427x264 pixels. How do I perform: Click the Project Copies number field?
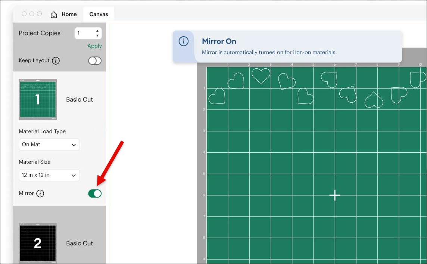pos(84,33)
